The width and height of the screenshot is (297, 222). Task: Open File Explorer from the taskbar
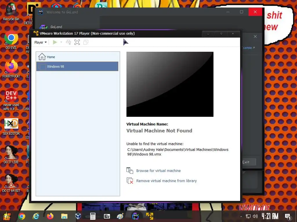click(x=64, y=216)
